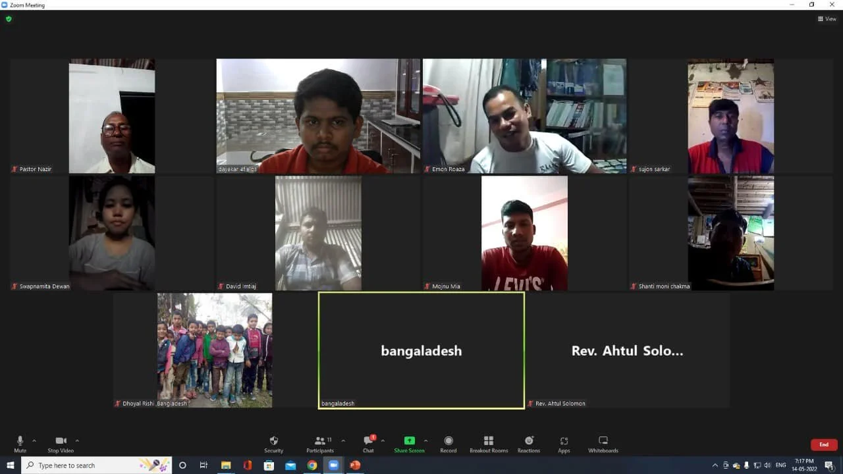Launch PowerPoint from the taskbar
Image resolution: width=843 pixels, height=474 pixels.
[355, 465]
